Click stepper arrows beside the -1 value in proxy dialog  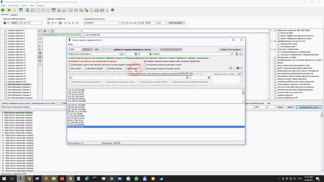[x=136, y=54]
